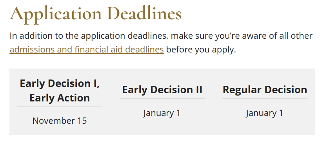The image size is (327, 141).
Task: Select the Early Decision II column header
Action: [162, 90]
